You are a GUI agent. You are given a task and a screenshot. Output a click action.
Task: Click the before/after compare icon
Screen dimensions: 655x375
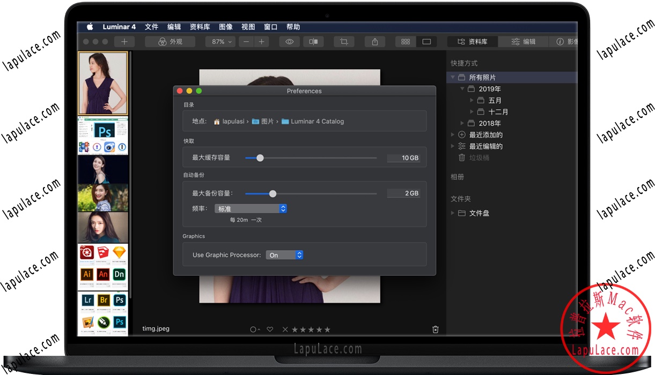click(x=314, y=41)
